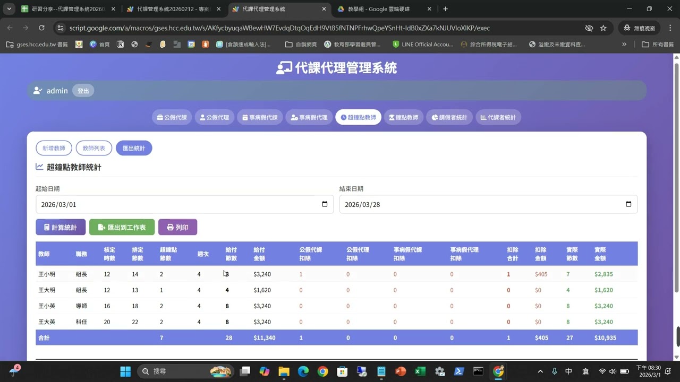Viewport: 680px width, 382px height.
Task: Click 王大英 teacher name cell
Action: [47, 322]
